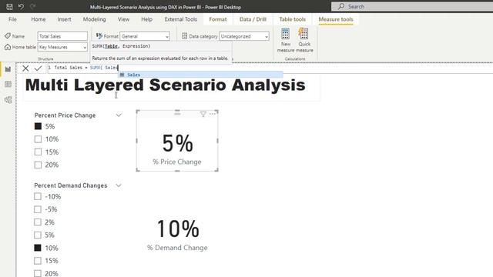Check the 15% price change box
Image resolution: width=493 pixels, height=277 pixels.
coord(38,152)
